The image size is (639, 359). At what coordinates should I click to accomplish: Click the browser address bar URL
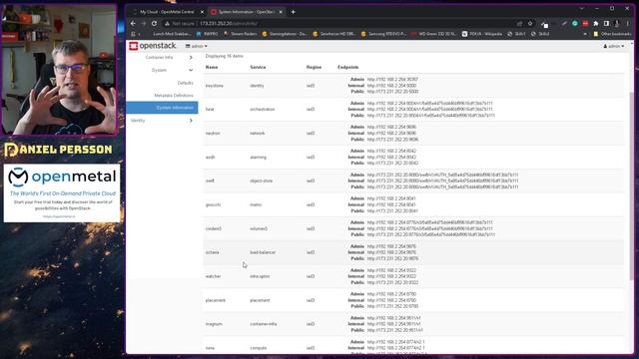229,24
